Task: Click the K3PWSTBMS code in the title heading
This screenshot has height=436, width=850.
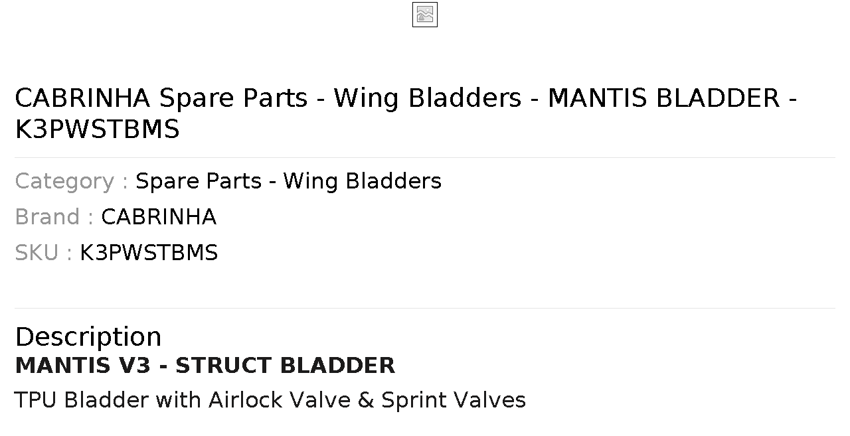Action: tap(97, 129)
